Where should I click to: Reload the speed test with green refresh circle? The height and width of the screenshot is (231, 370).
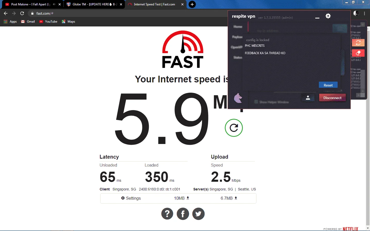click(234, 128)
